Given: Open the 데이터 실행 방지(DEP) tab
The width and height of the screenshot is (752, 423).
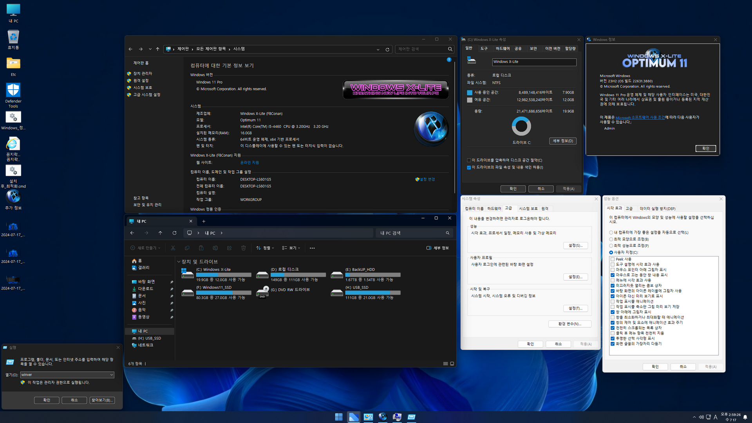Looking at the screenshot, I should click(x=657, y=209).
